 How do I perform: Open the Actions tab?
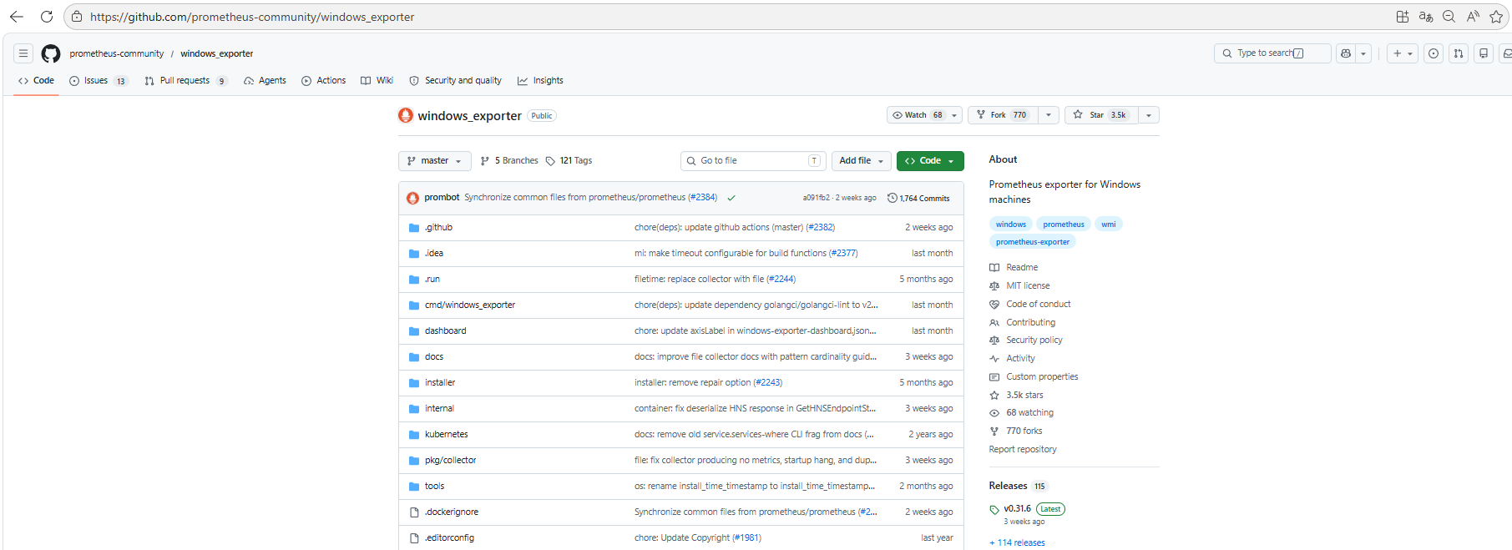(323, 81)
